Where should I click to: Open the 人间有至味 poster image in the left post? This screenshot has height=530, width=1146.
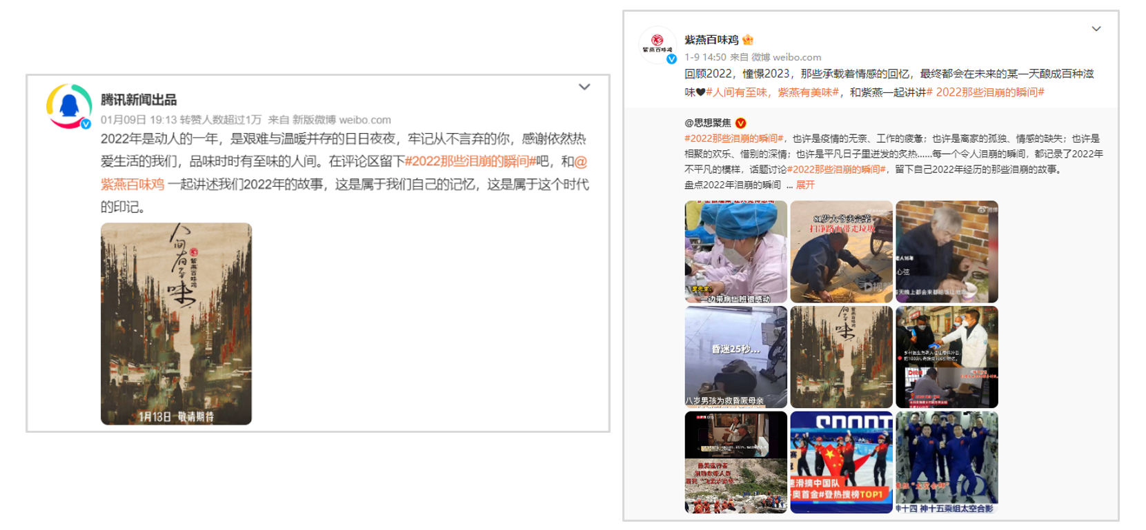point(176,323)
